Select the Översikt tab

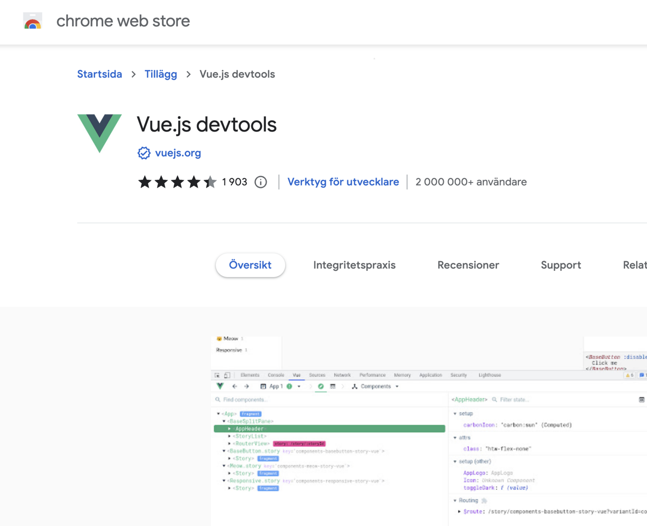(250, 265)
